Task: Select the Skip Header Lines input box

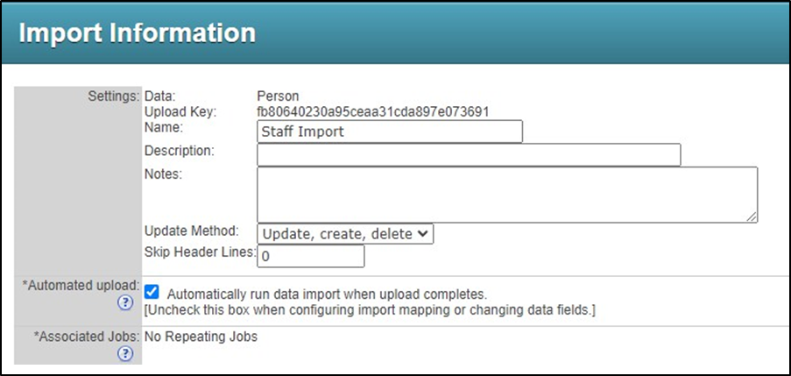Action: coord(310,256)
